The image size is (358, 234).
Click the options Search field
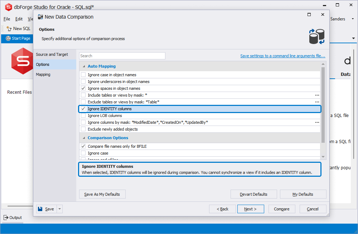click(122, 56)
